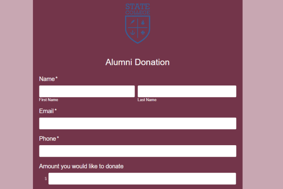Click the flame icon in the shield
Image resolution: width=283 pixels, height=189 pixels.
(x=143, y=22)
